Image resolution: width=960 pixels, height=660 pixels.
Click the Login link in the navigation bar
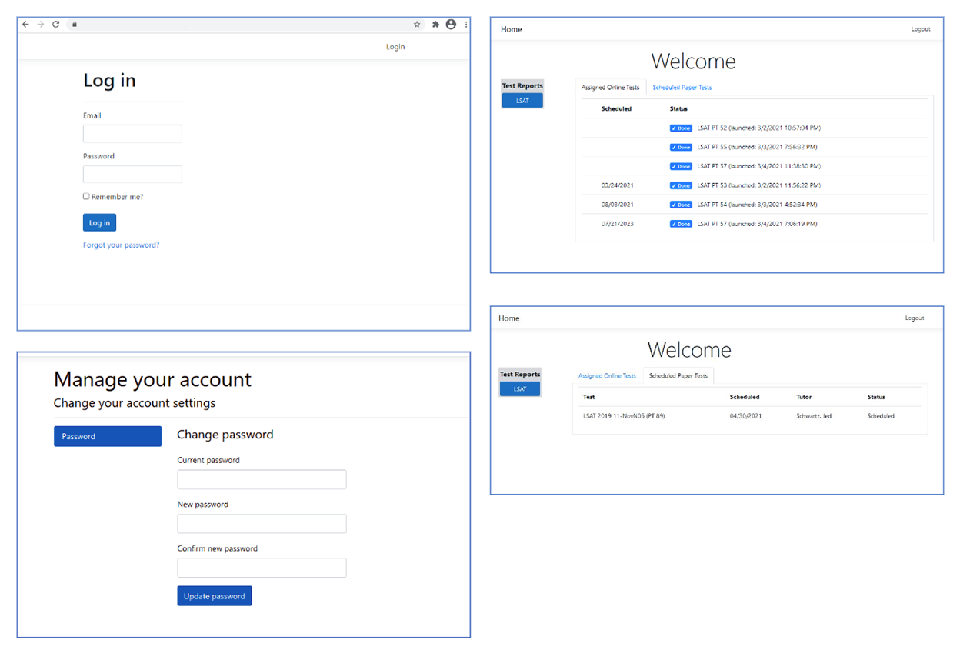tap(395, 47)
